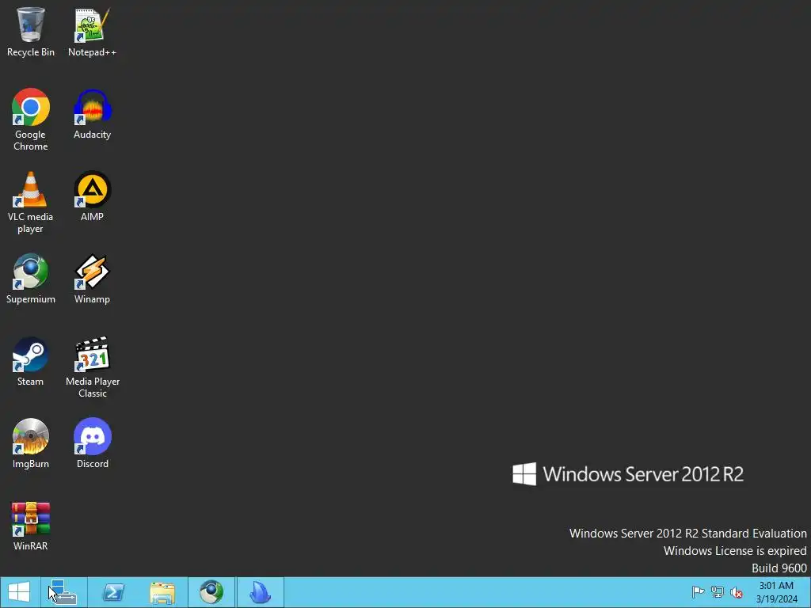Select the AIMP desktop shortcut

click(x=92, y=197)
